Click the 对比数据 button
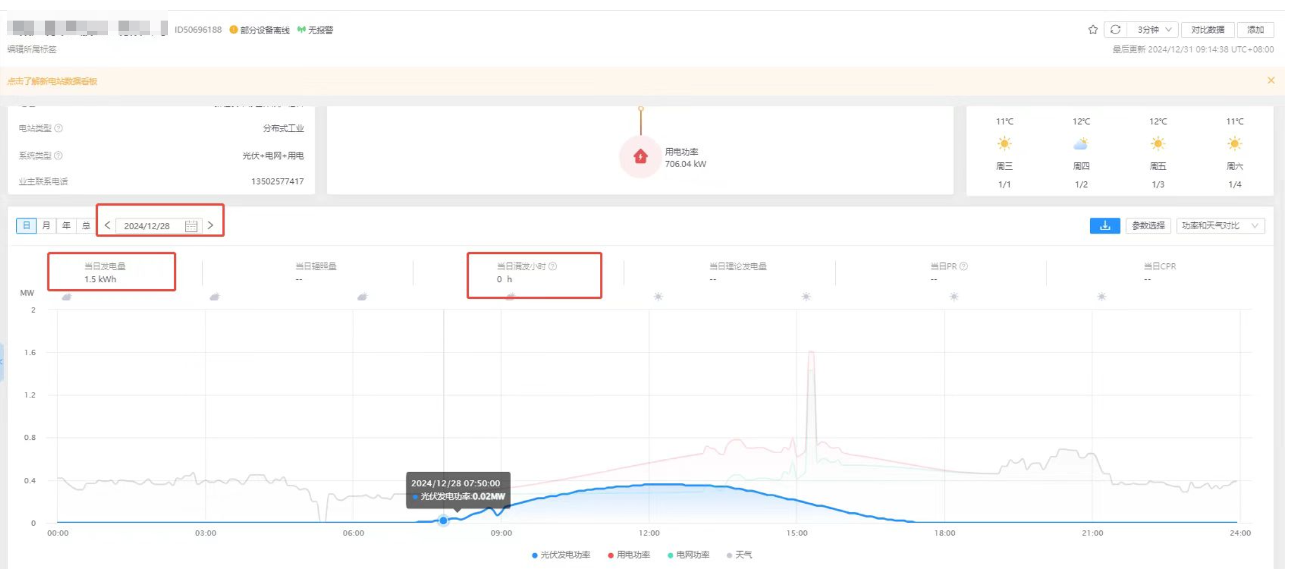Image resolution: width=1314 pixels, height=569 pixels. coord(1207,30)
